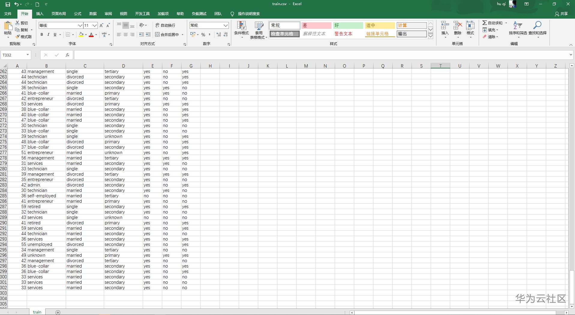The height and width of the screenshot is (315, 575).
Task: Click the center alignment button
Action: tap(125, 35)
